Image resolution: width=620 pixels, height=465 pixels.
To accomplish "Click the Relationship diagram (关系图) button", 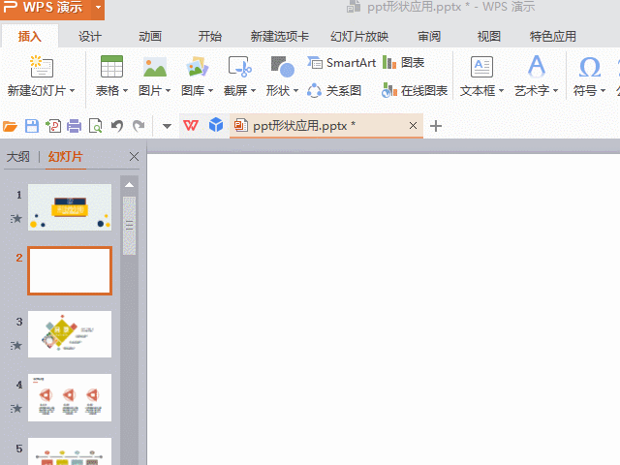I will [x=334, y=90].
